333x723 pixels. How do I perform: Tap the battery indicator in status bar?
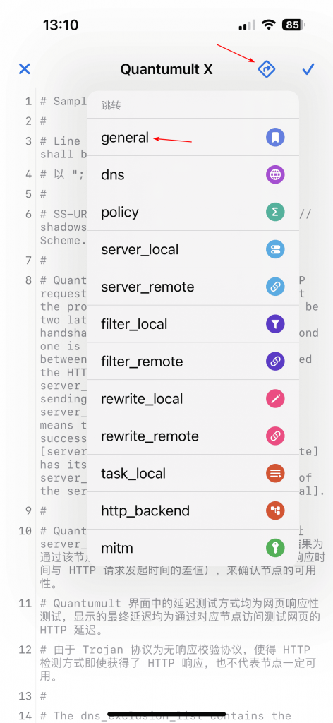294,25
